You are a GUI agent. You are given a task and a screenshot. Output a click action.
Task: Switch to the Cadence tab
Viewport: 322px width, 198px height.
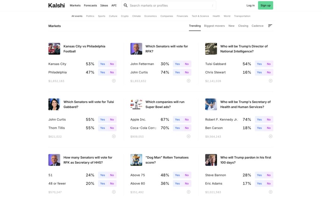point(258,26)
